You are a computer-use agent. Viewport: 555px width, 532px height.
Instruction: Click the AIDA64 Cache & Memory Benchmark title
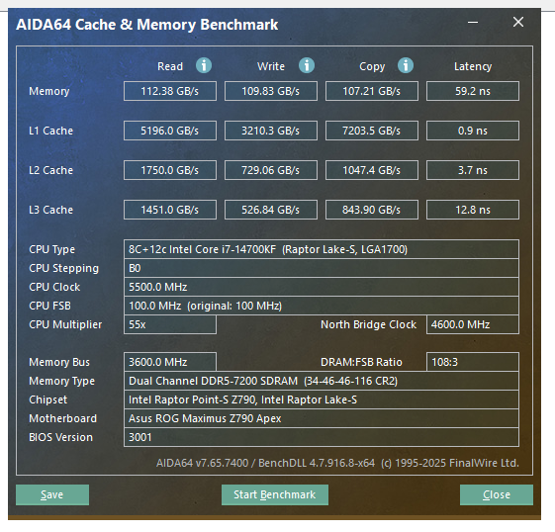coord(146,25)
